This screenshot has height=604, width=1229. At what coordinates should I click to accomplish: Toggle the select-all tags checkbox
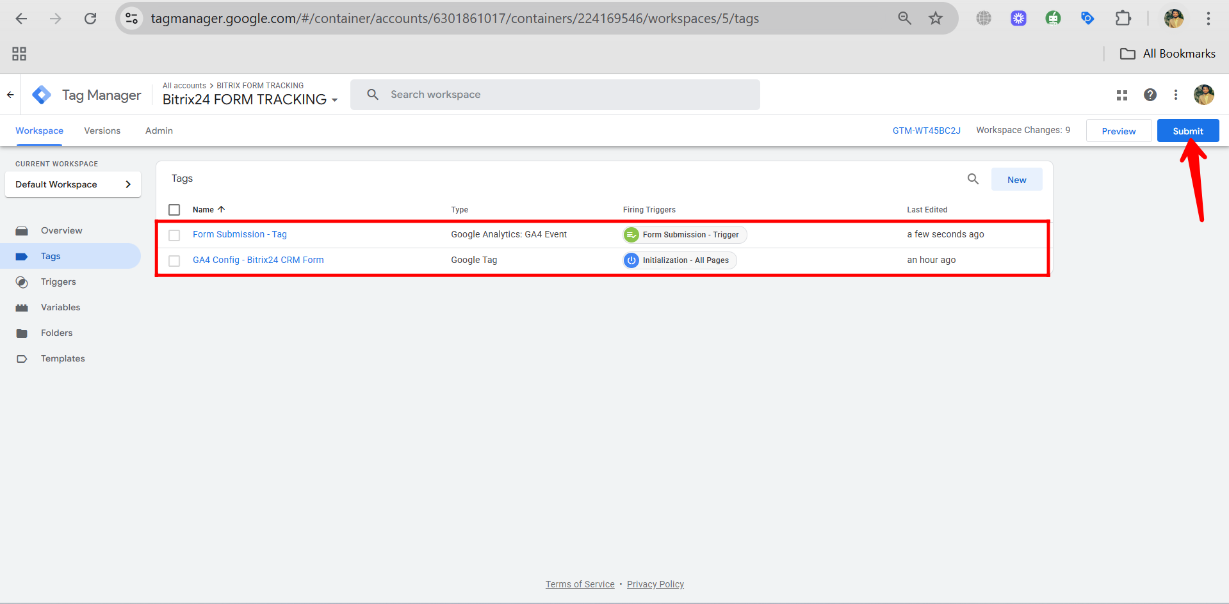pyautogui.click(x=174, y=210)
